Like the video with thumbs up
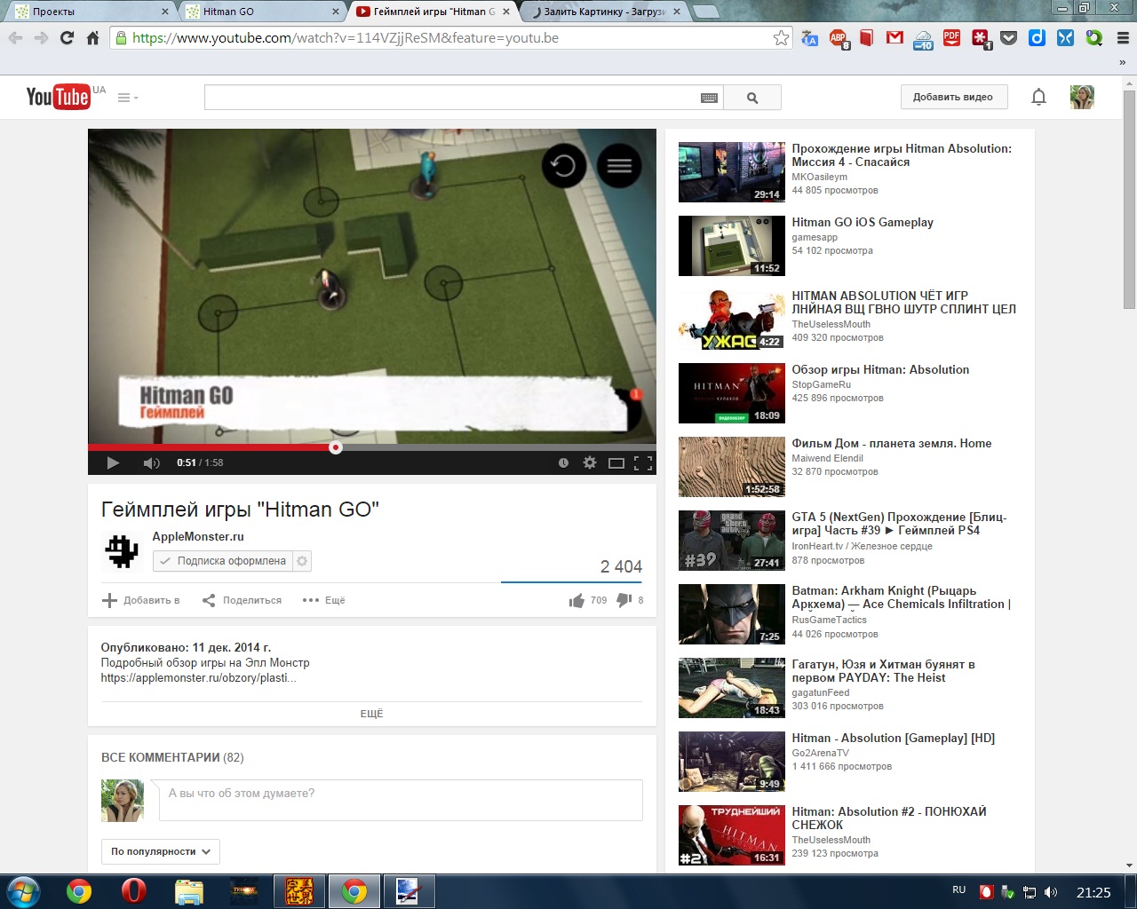 pos(577,601)
